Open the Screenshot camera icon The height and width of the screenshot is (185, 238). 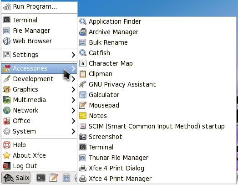[x=83, y=137]
